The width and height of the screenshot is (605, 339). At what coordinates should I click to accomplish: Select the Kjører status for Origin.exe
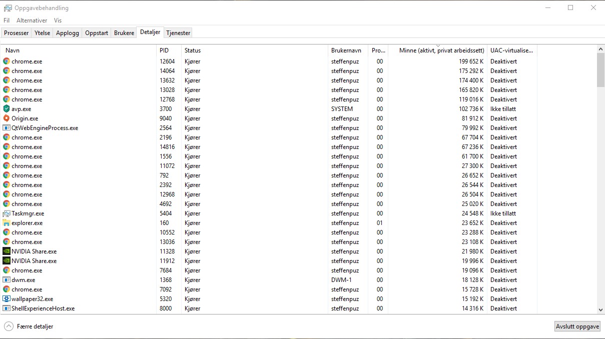click(192, 118)
